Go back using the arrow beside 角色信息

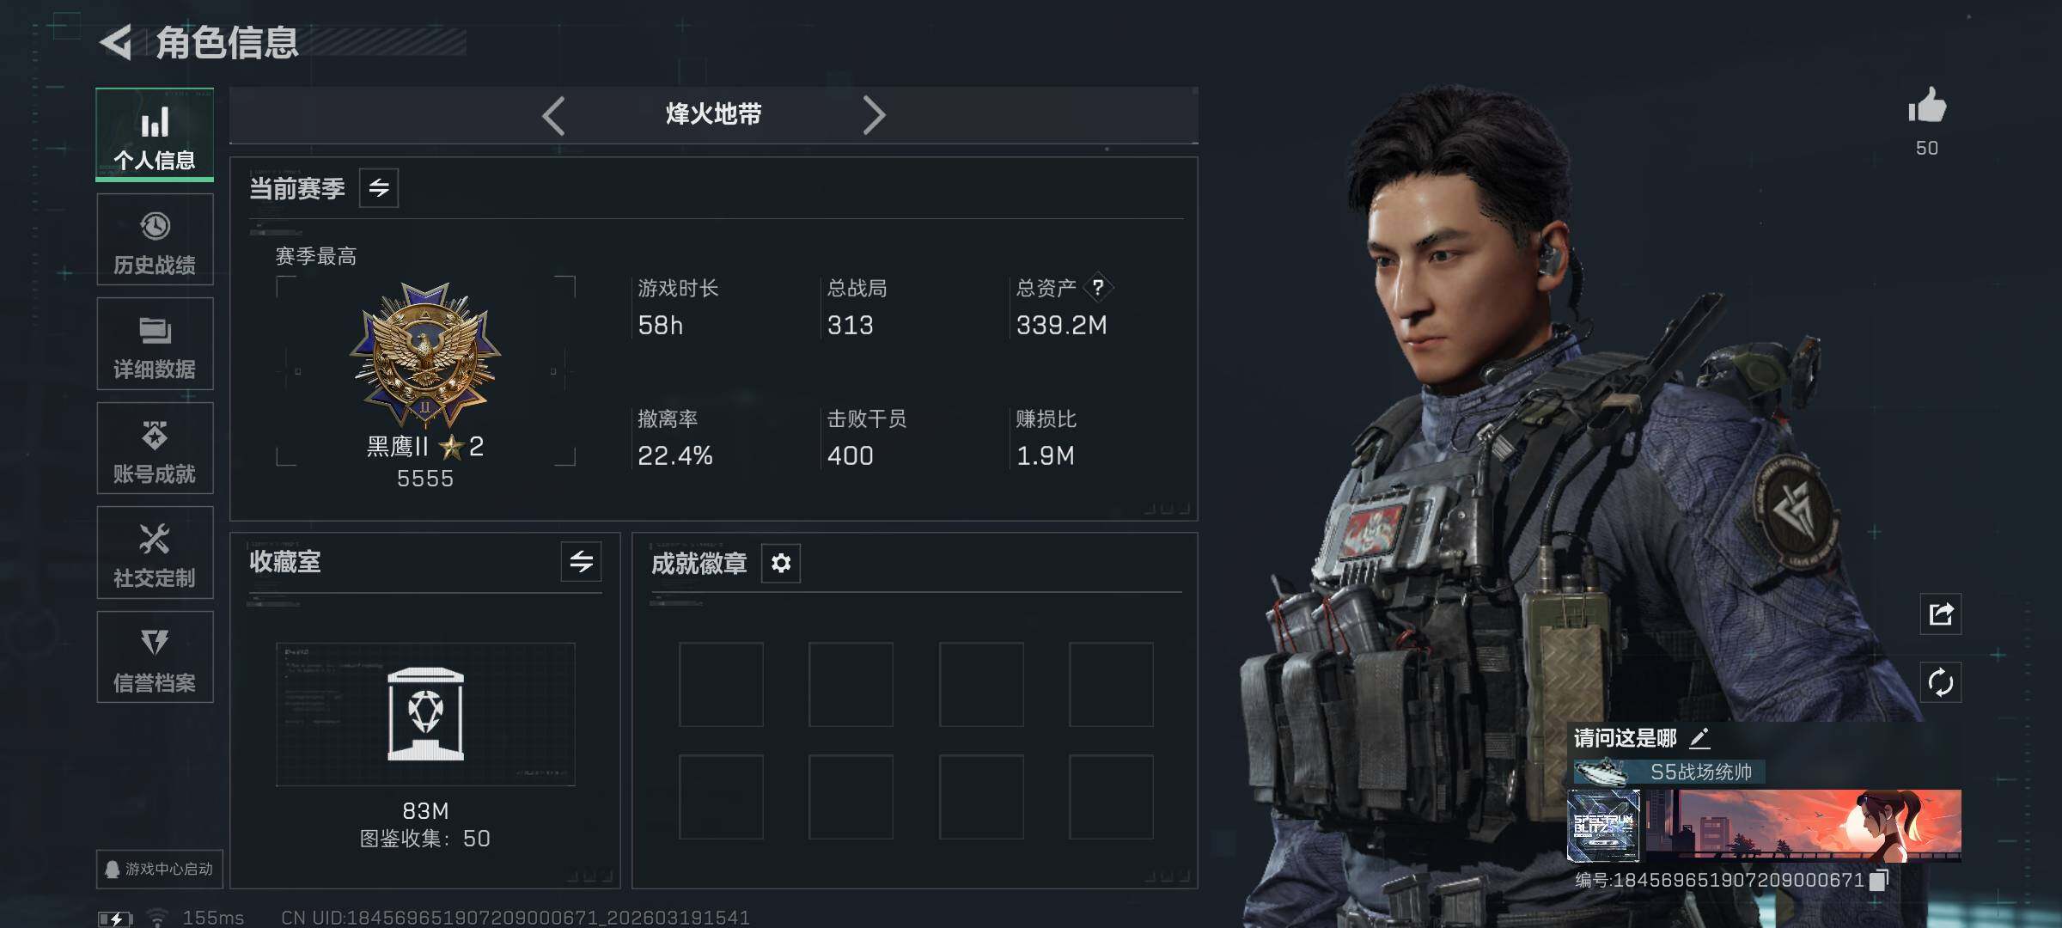[x=116, y=42]
